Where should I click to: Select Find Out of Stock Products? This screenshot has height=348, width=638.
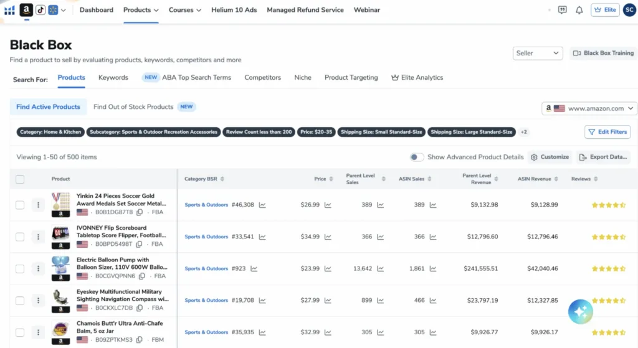click(x=133, y=106)
